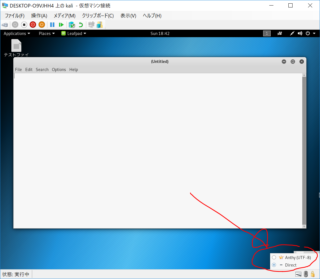Open Leafpad's Search menu

click(42, 70)
